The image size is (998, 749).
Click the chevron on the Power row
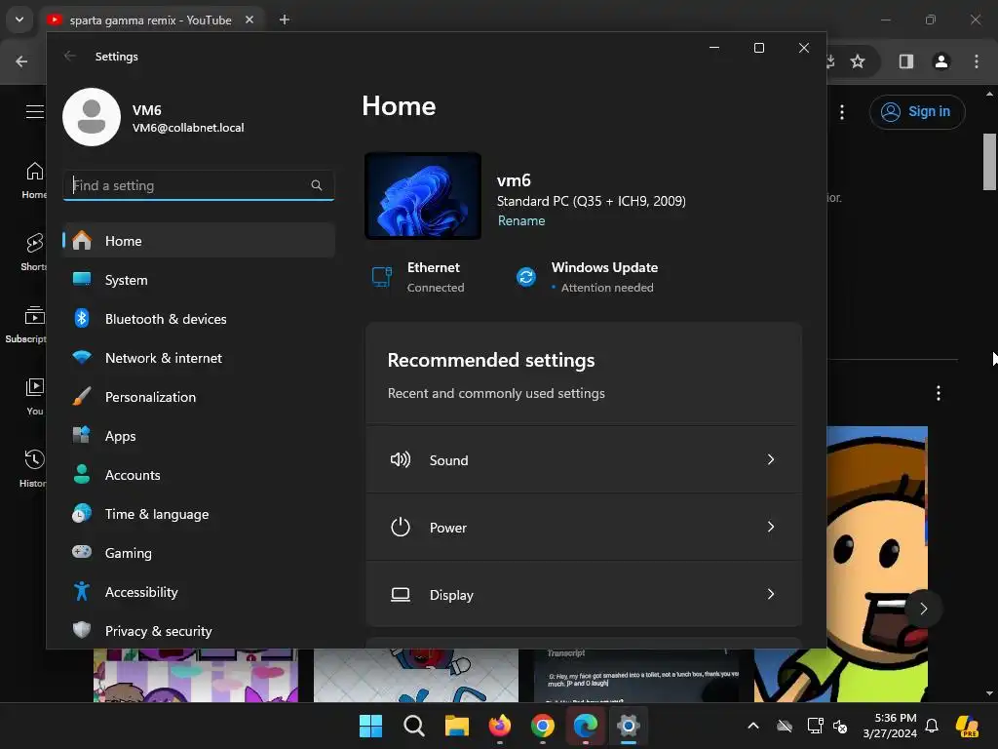point(770,527)
